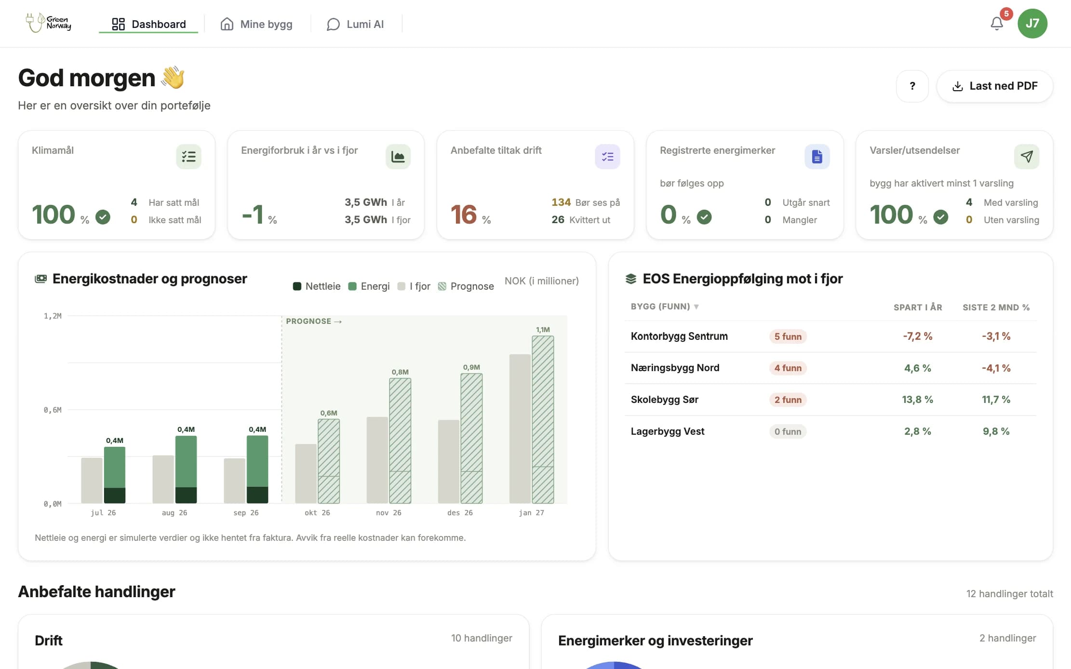The height and width of the screenshot is (669, 1071).
Task: Click the layers icon beside EOS Energioppfølging
Action: 630,279
